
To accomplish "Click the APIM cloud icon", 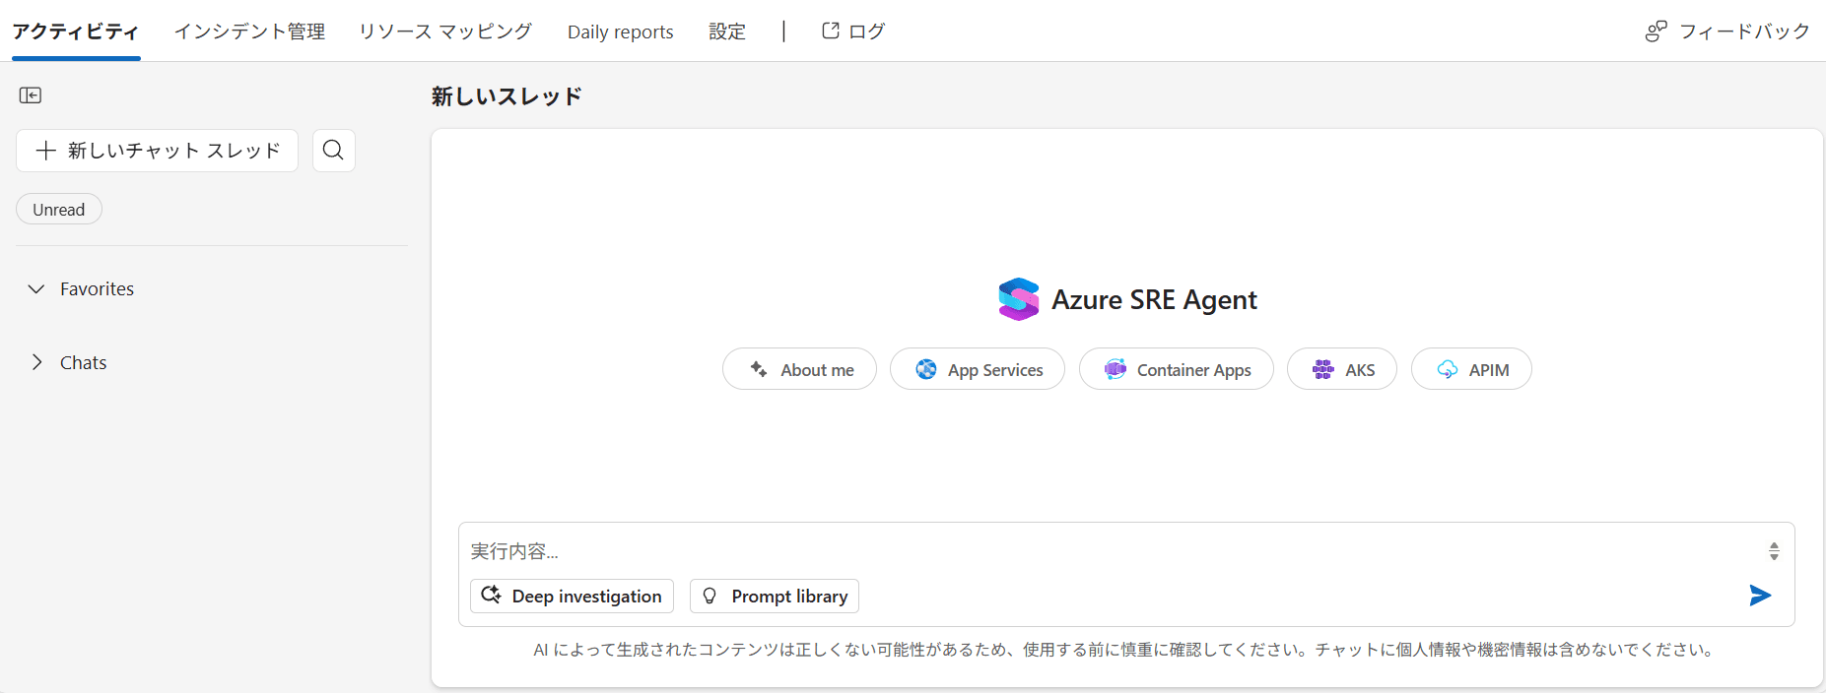I will 1448,369.
